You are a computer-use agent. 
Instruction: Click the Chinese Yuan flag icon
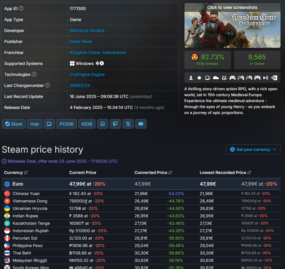click(7, 194)
